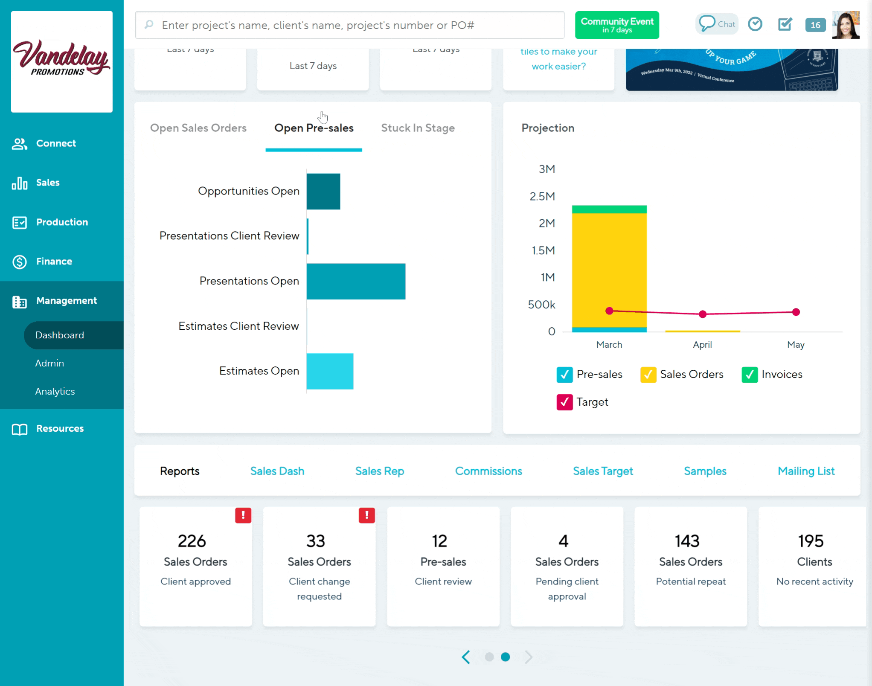
Task: Go to next tile page arrow
Action: tap(529, 657)
